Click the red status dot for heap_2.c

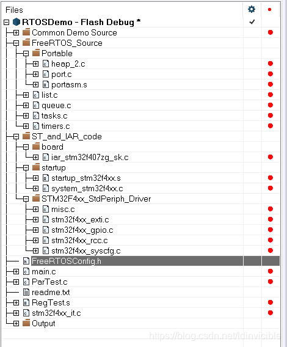pyautogui.click(x=270, y=64)
